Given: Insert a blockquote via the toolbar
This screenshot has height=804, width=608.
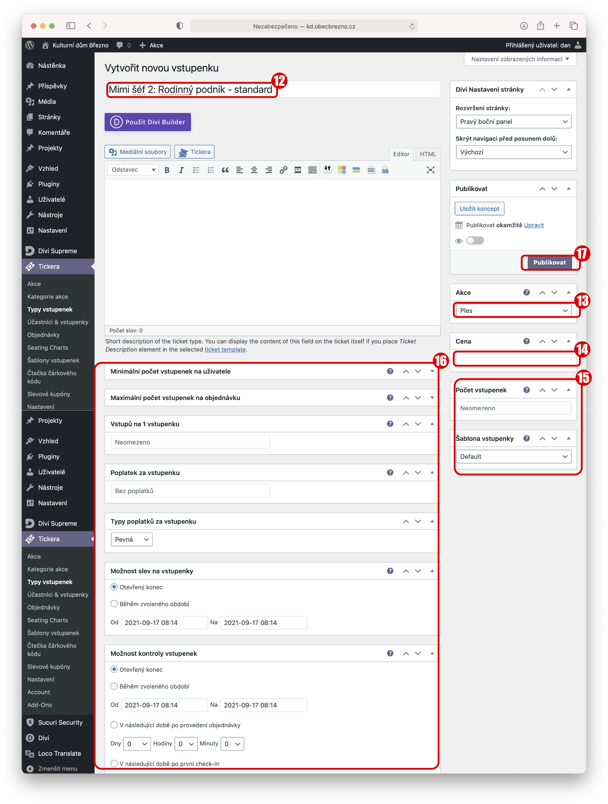Looking at the screenshot, I should pos(225,170).
